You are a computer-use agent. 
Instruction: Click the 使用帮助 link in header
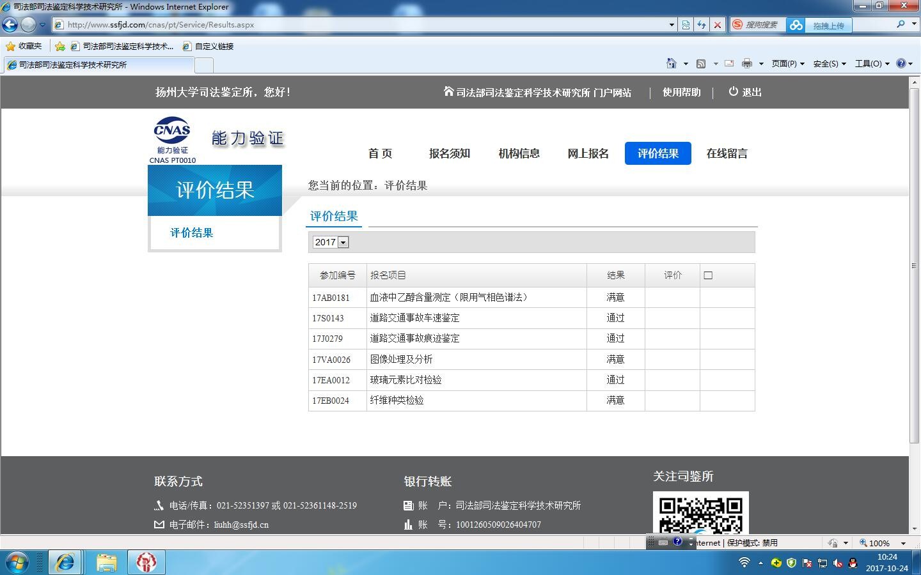[x=681, y=92]
